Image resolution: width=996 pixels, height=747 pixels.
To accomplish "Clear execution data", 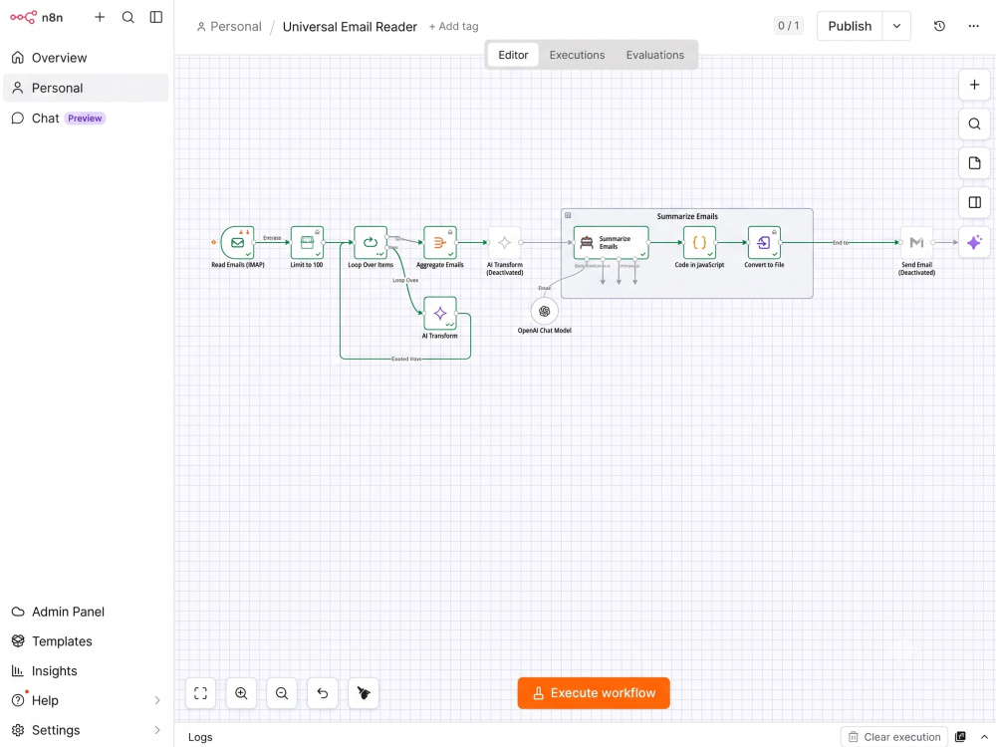I will click(894, 737).
